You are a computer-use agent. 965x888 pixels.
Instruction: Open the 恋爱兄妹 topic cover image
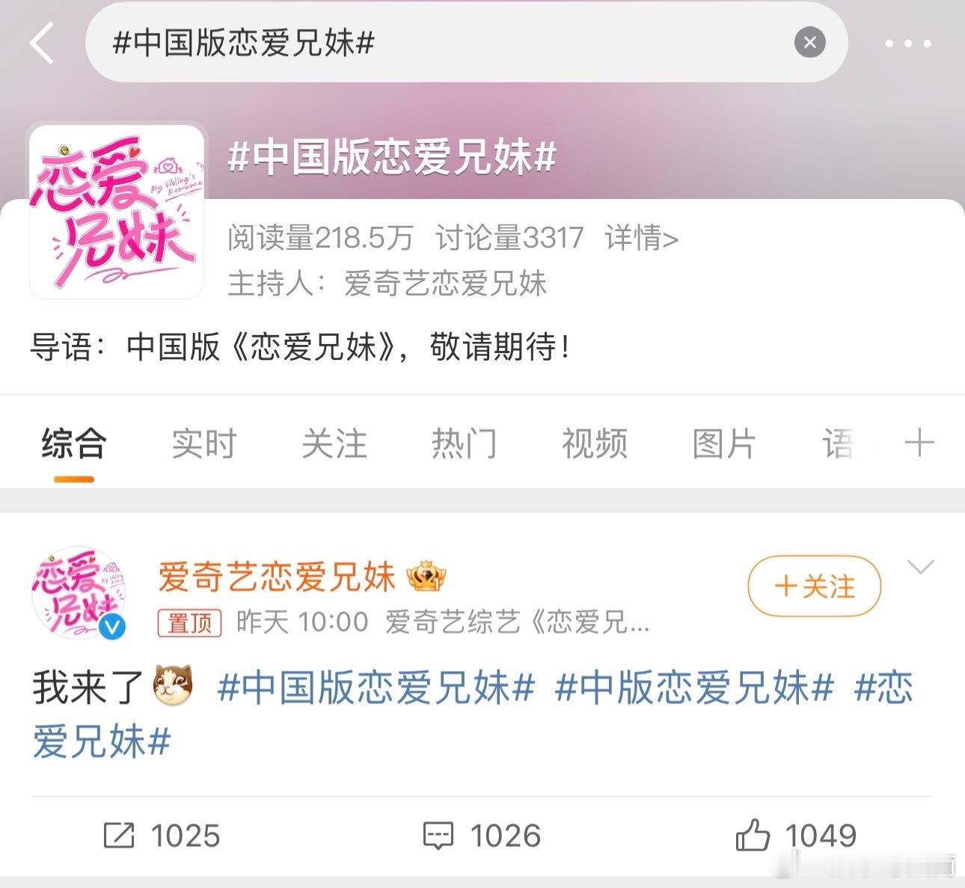(117, 212)
